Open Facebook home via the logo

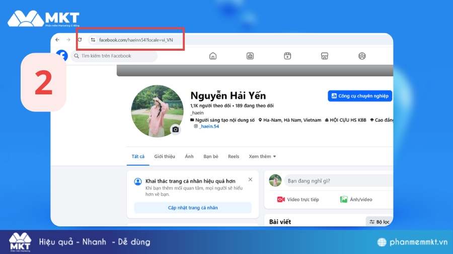pos(62,55)
